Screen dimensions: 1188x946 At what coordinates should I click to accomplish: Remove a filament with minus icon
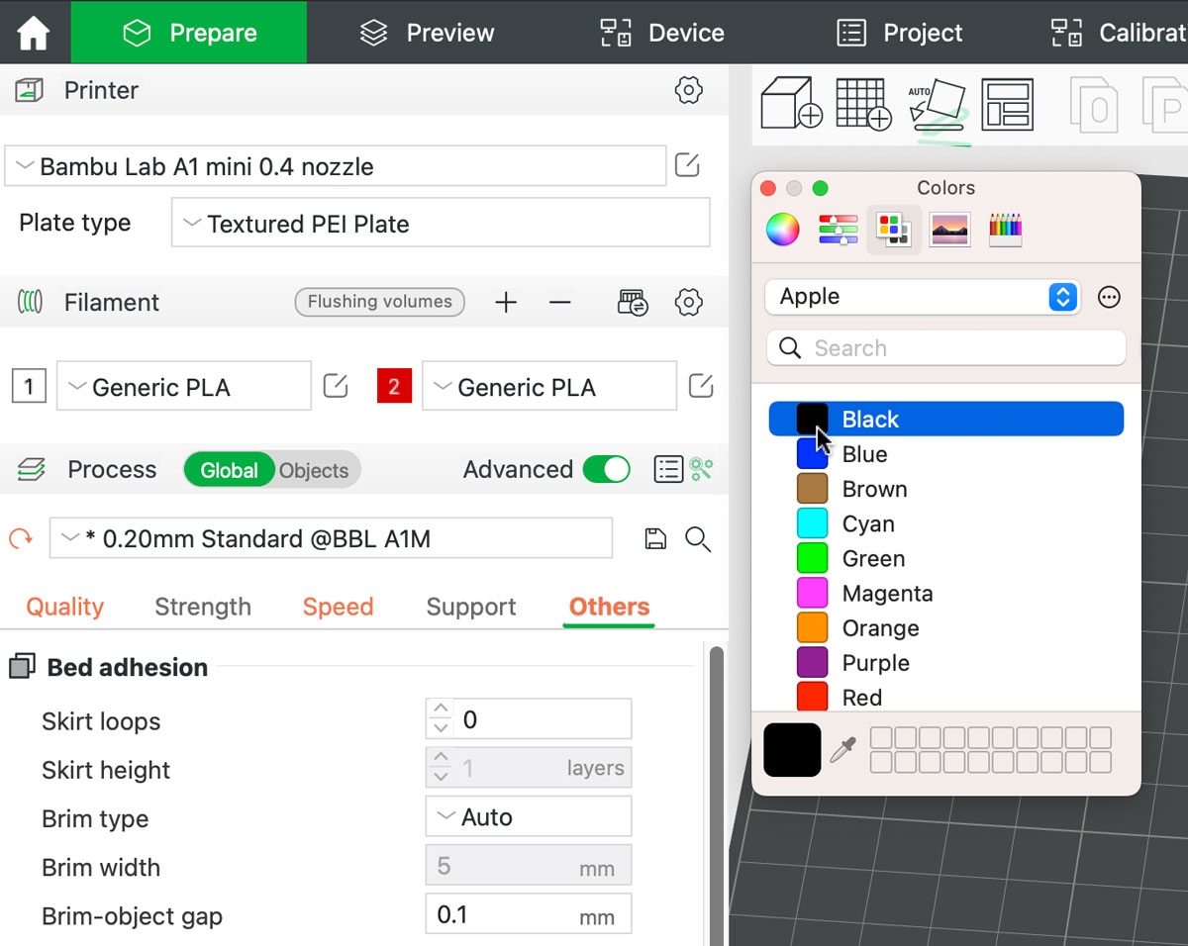(x=560, y=303)
